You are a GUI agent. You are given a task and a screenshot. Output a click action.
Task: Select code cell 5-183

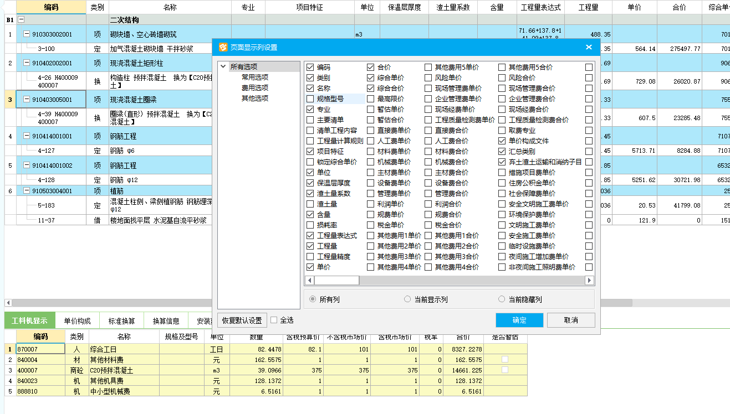point(51,205)
